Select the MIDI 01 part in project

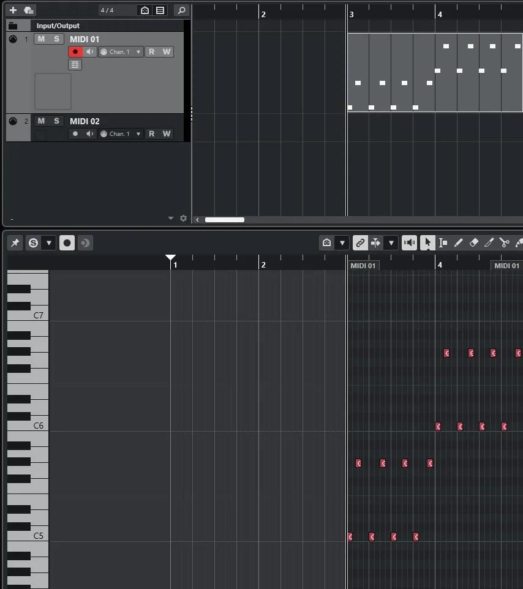435,72
